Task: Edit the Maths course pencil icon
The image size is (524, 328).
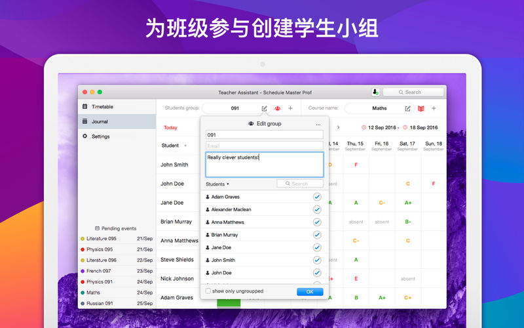Action: tap(407, 108)
